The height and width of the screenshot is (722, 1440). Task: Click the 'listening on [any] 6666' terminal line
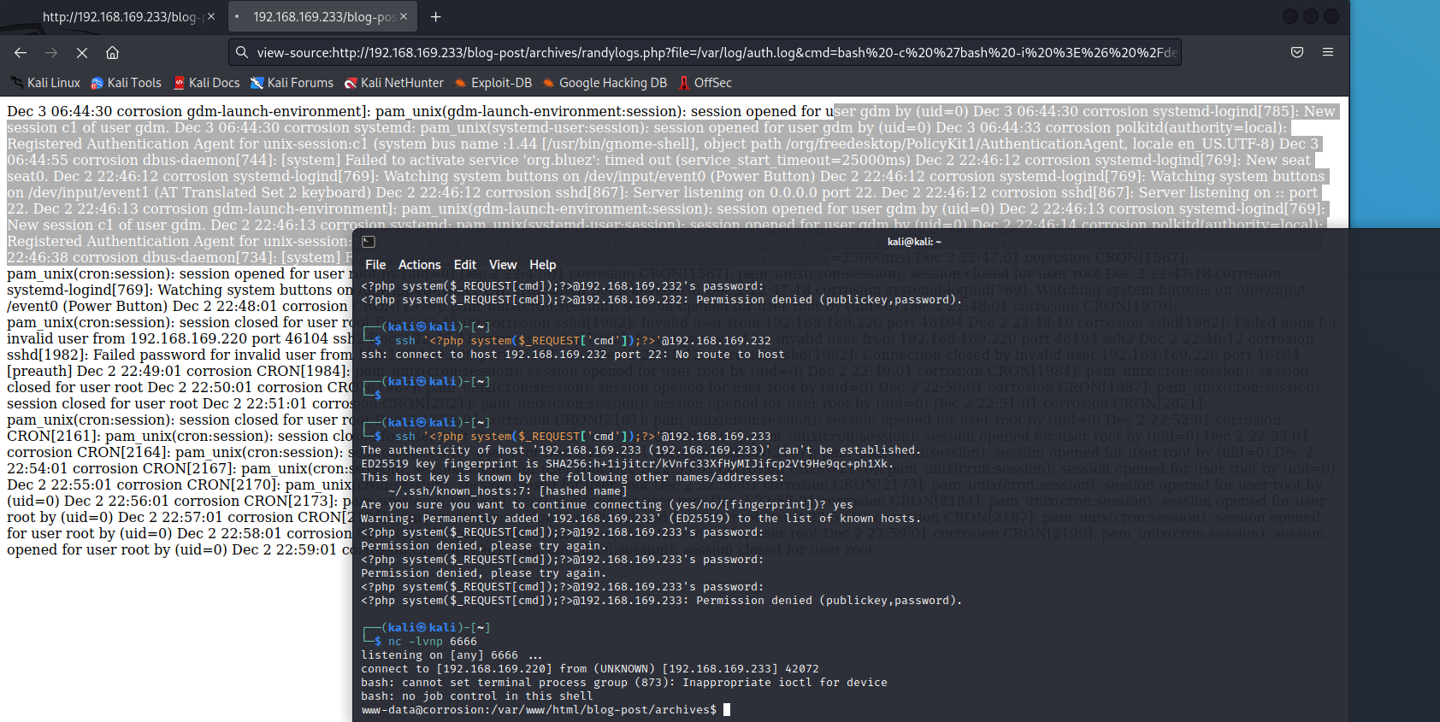tap(451, 655)
